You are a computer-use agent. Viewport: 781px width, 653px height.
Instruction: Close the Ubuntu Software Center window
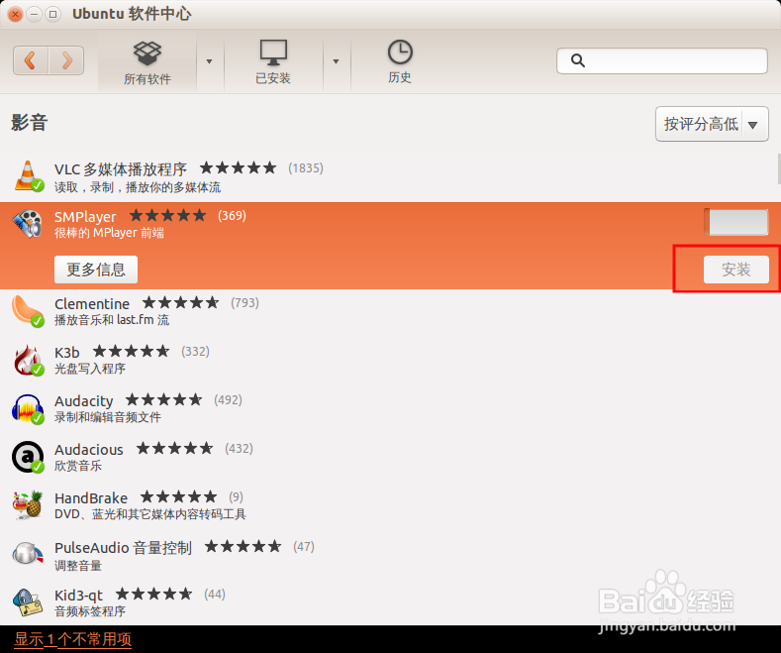16,14
